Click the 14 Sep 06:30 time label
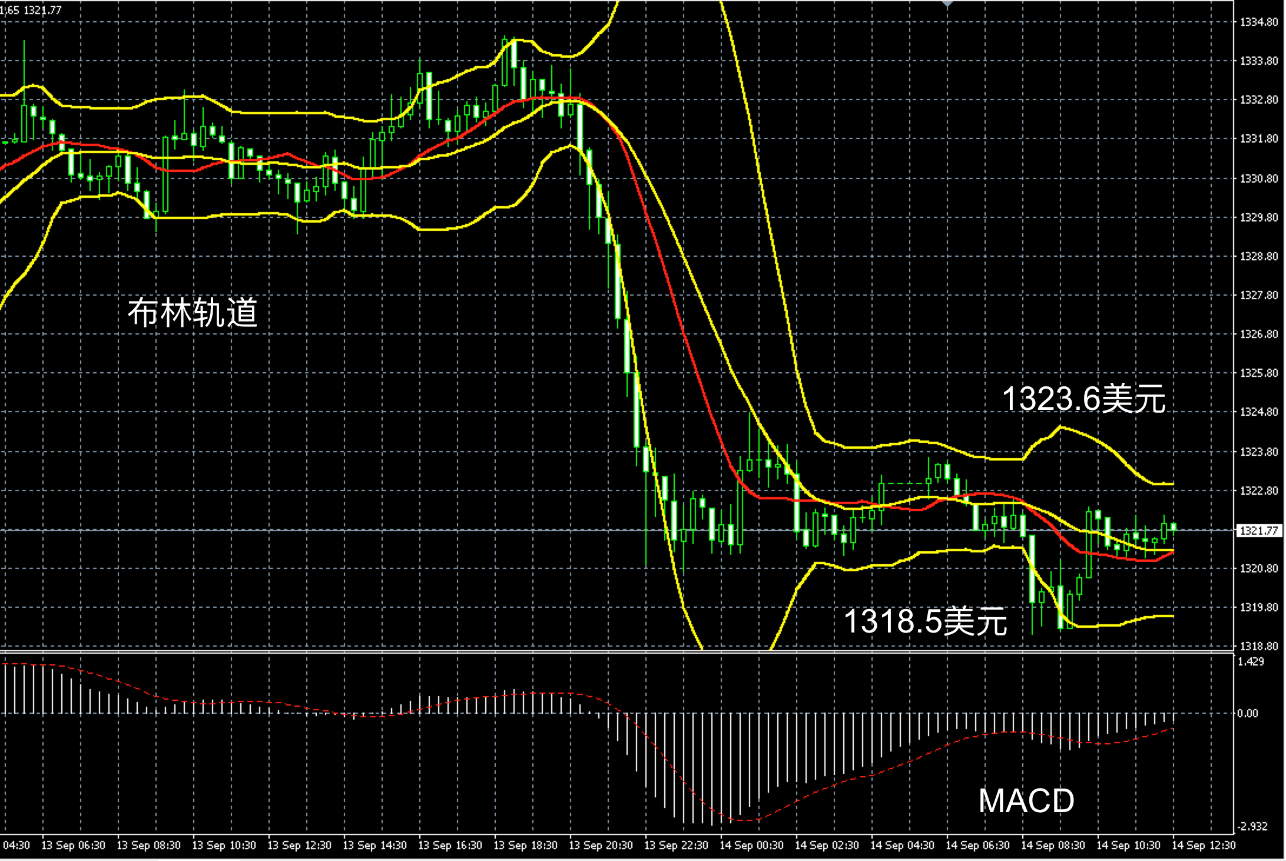1286x861 pixels. click(977, 845)
